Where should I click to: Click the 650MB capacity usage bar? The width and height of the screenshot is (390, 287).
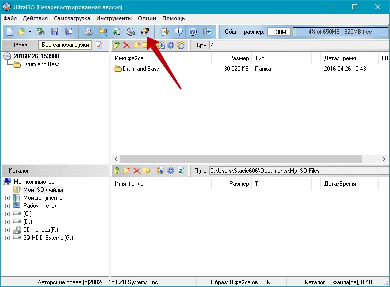pos(340,32)
